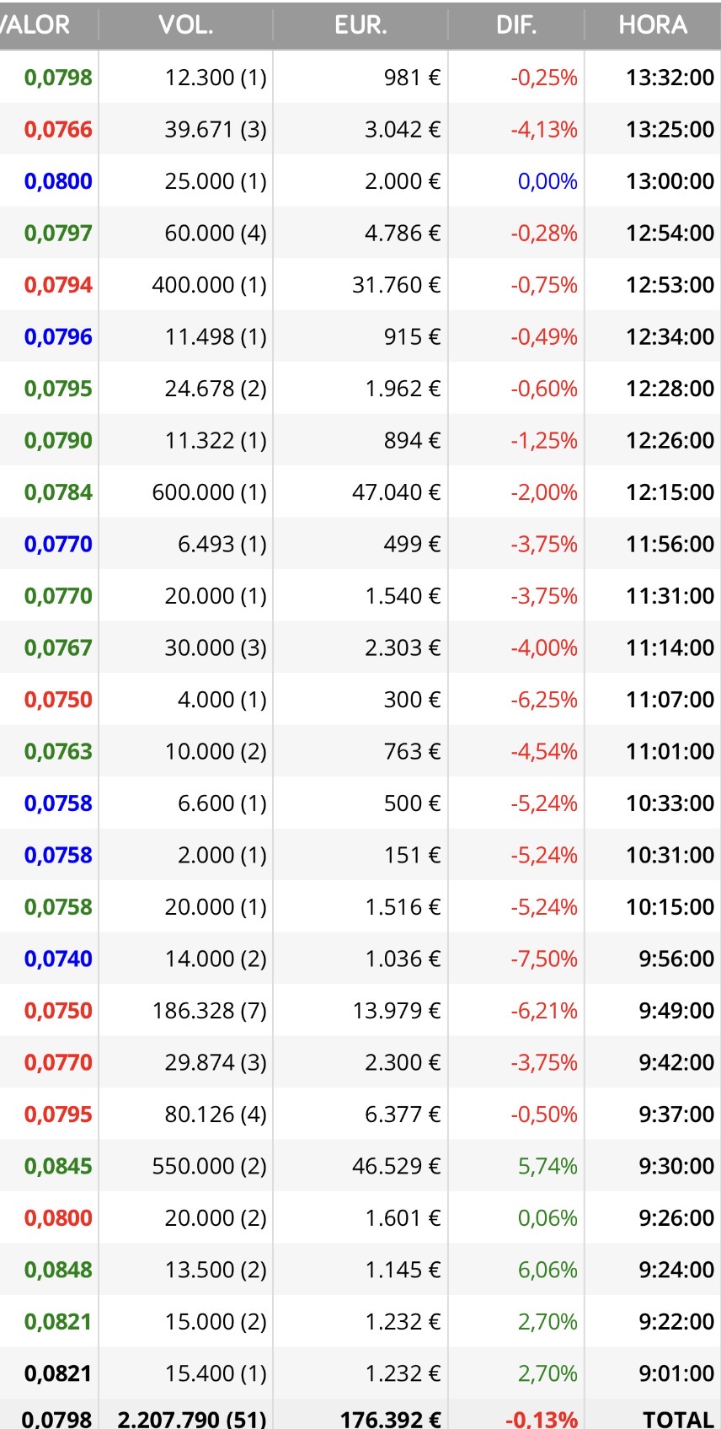Viewport: 721px width, 1429px height.
Task: Open the 0,0845 price value
Action: (x=58, y=1166)
